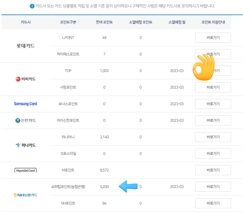Image resolution: width=243 pixels, height=212 pixels.
Task: Click the 94 remaining points value
Action: [104, 203]
